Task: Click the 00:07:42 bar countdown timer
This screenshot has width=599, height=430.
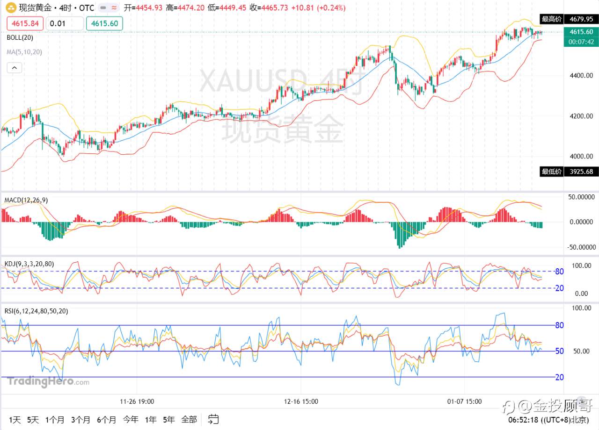Action: pyautogui.click(x=581, y=42)
